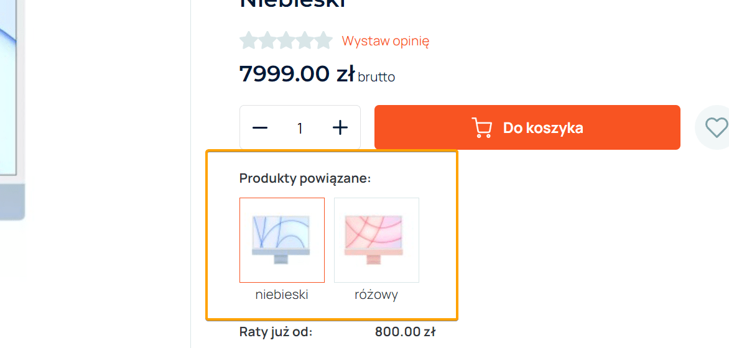The image size is (729, 348).
Task: Click the "Raty już od" installment text
Action: click(x=276, y=332)
